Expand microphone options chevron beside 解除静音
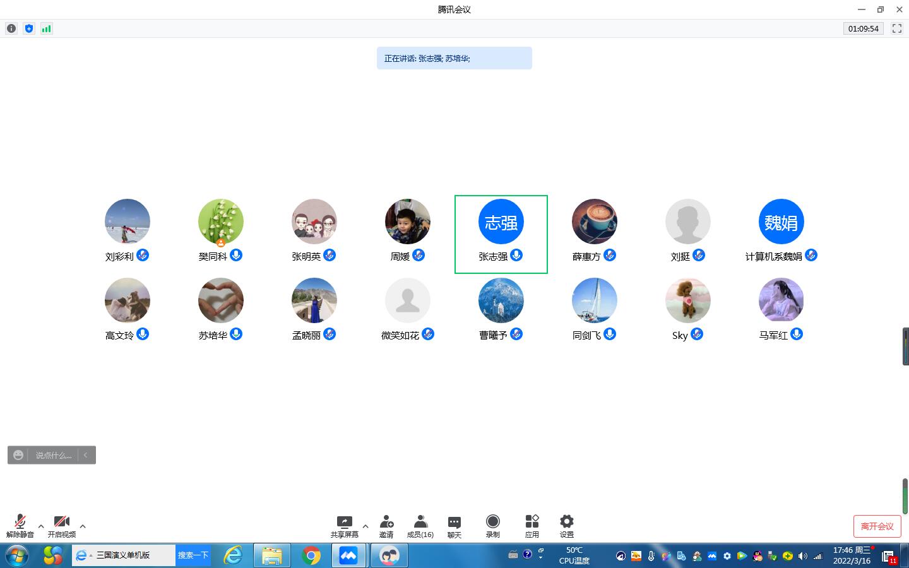Viewport: 909px width, 568px height. point(41,526)
